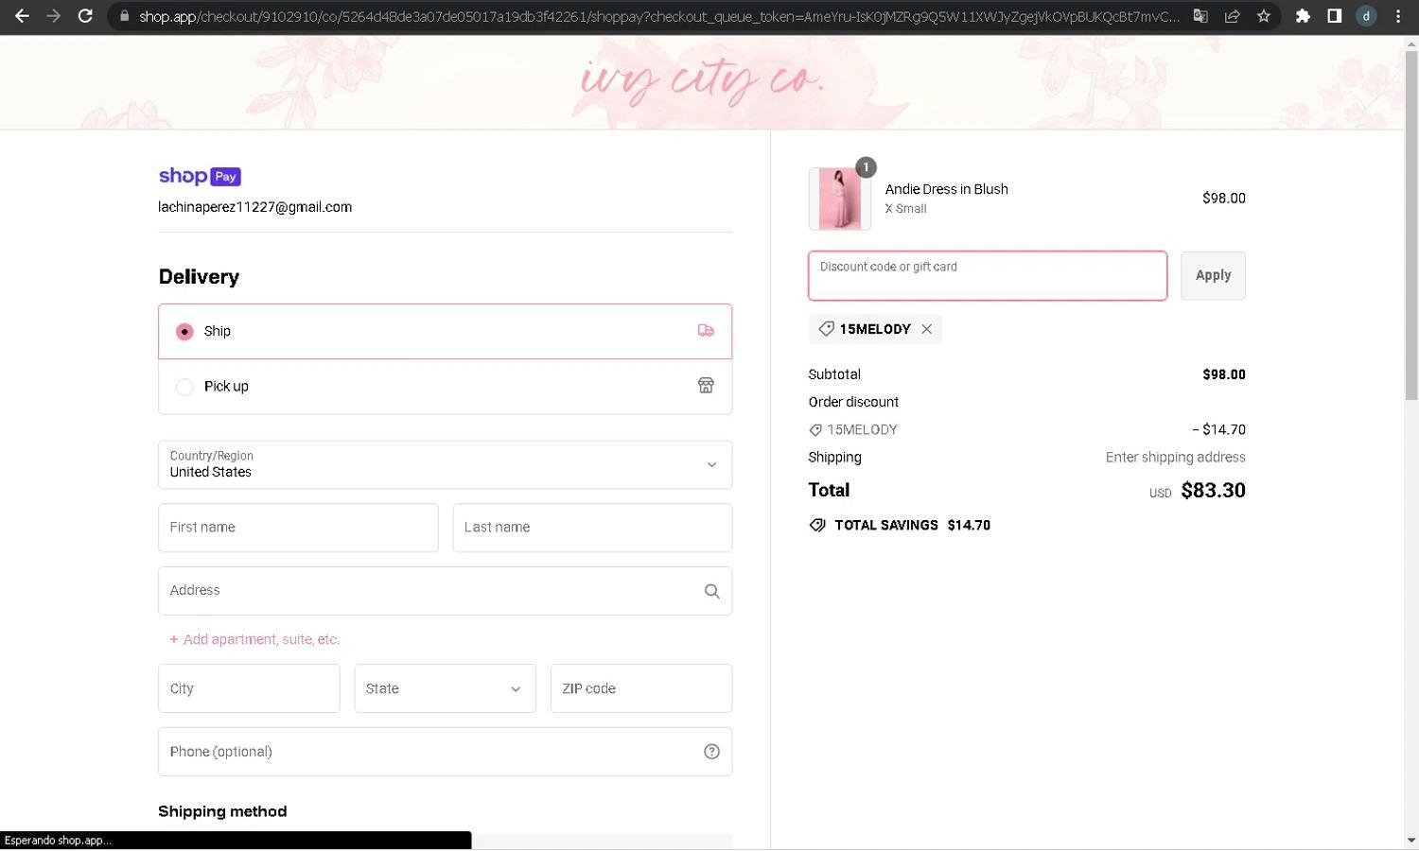Go back using the browser back arrow
The width and height of the screenshot is (1419, 851).
point(22,16)
